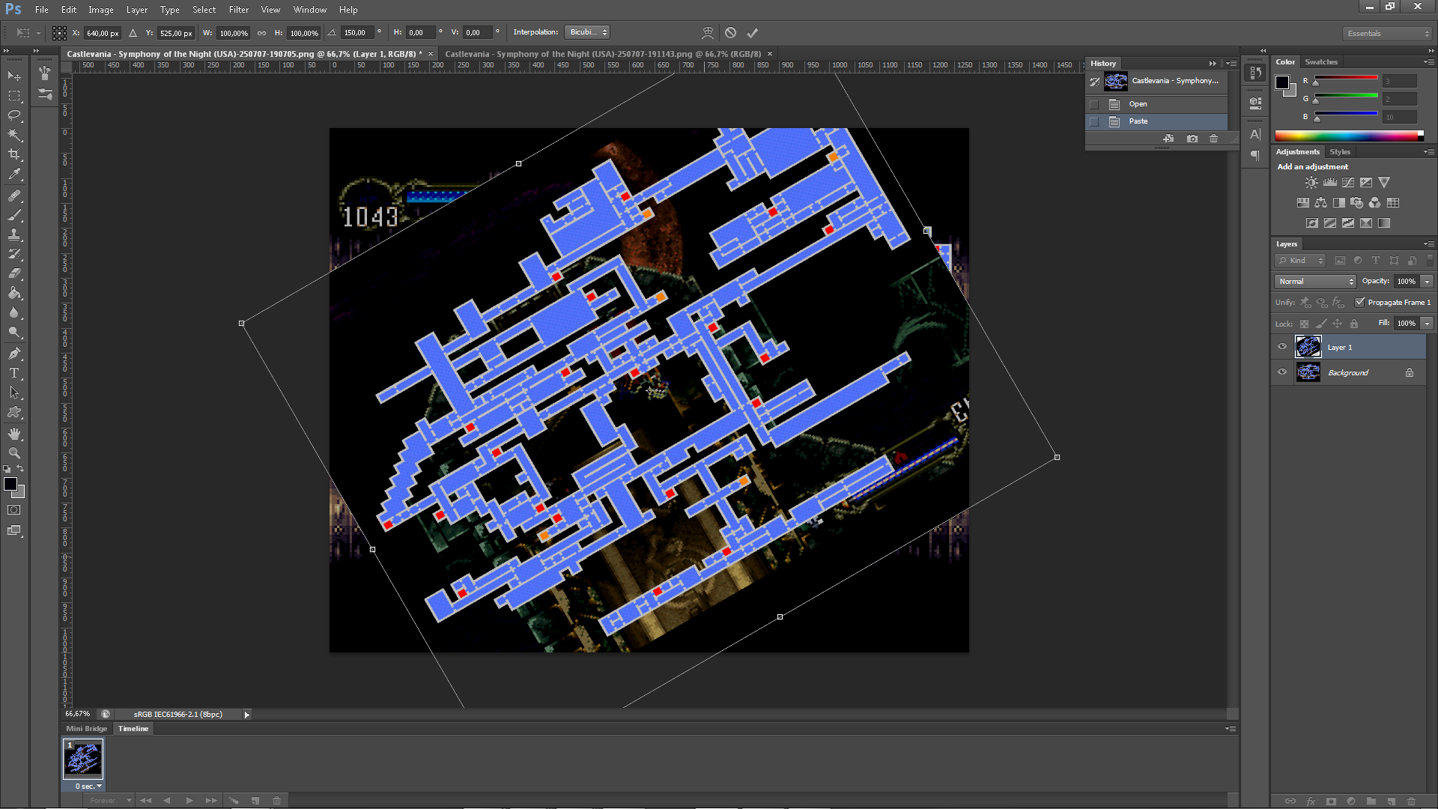Hide Background layer visibility eye
The image size is (1438, 809).
pyautogui.click(x=1282, y=372)
